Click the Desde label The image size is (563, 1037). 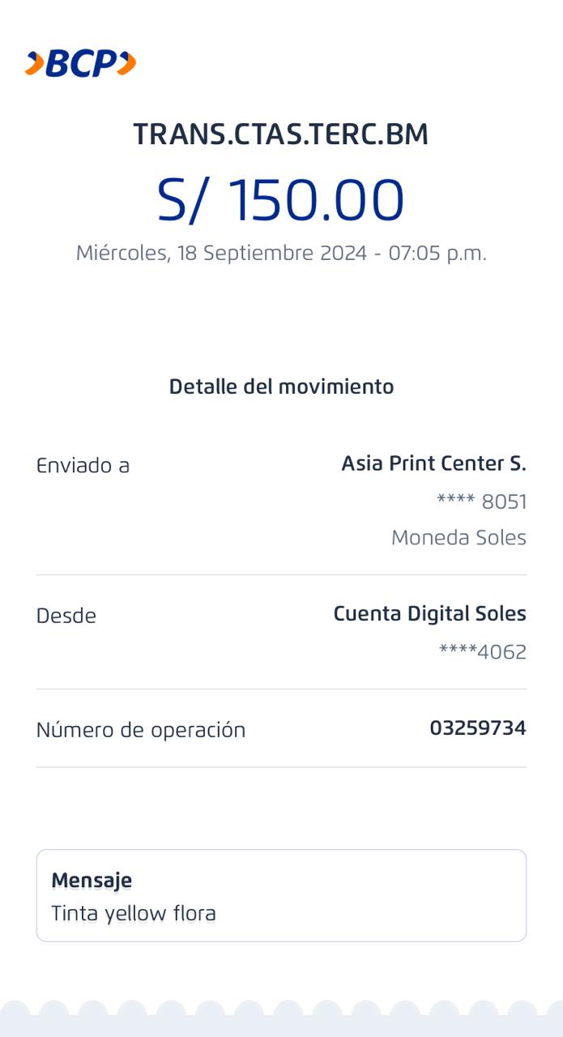tap(66, 617)
